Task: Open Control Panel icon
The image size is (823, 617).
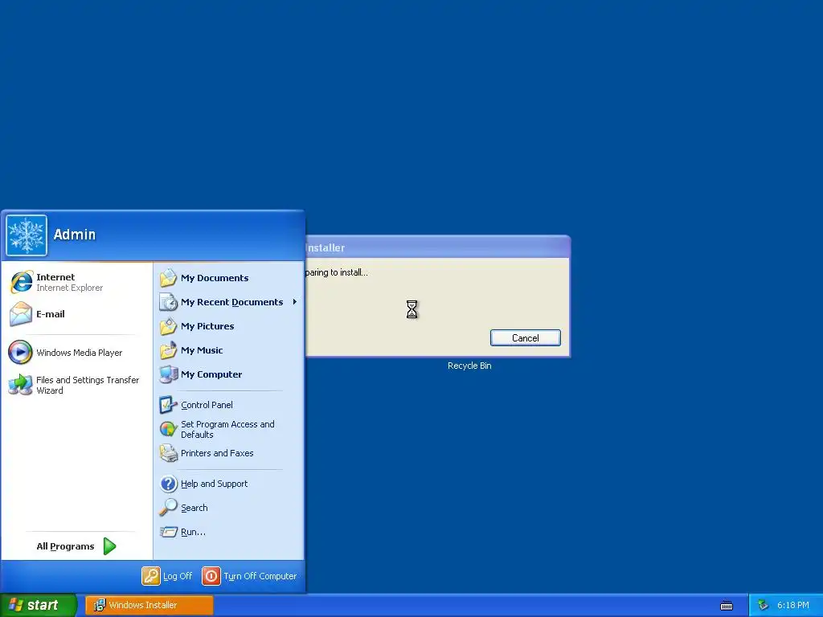Action: coord(169,405)
